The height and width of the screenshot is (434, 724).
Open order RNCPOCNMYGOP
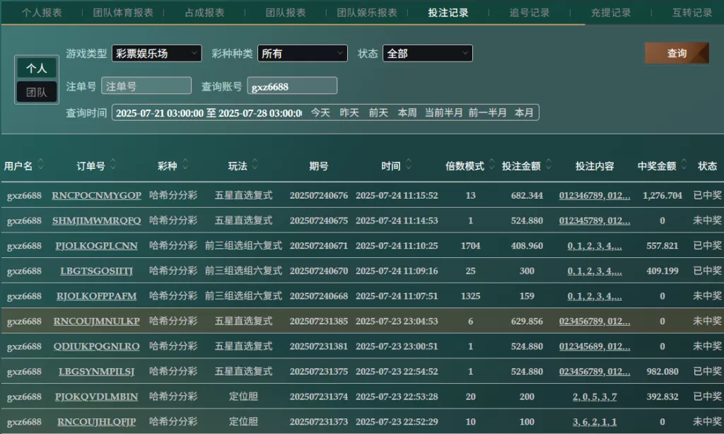(96, 196)
